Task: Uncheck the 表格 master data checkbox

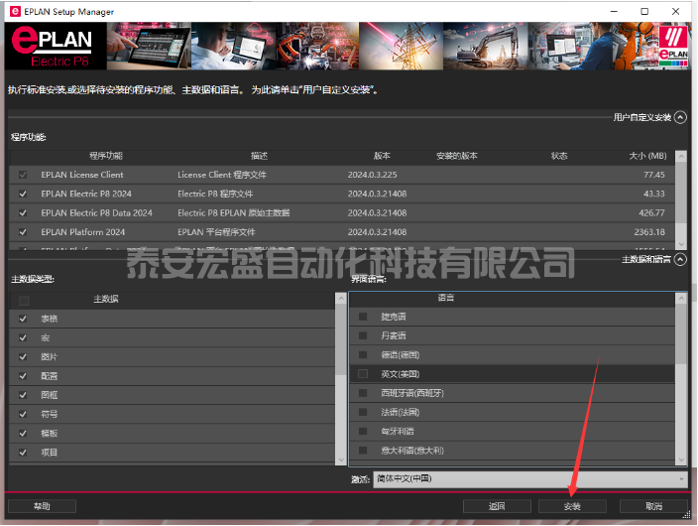Action: pos(24,319)
